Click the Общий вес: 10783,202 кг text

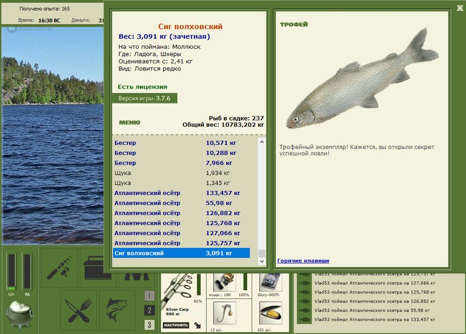223,125
